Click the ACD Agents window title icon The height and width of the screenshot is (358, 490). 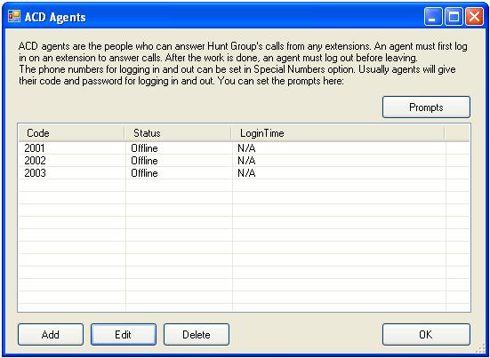coord(14,16)
